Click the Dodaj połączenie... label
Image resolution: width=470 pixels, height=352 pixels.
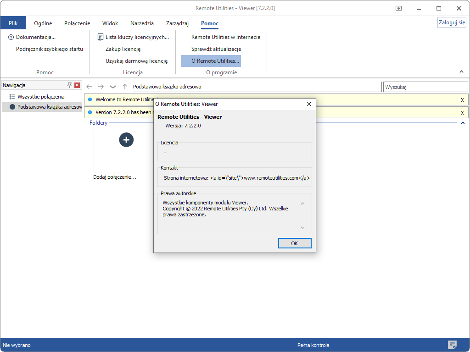115,177
